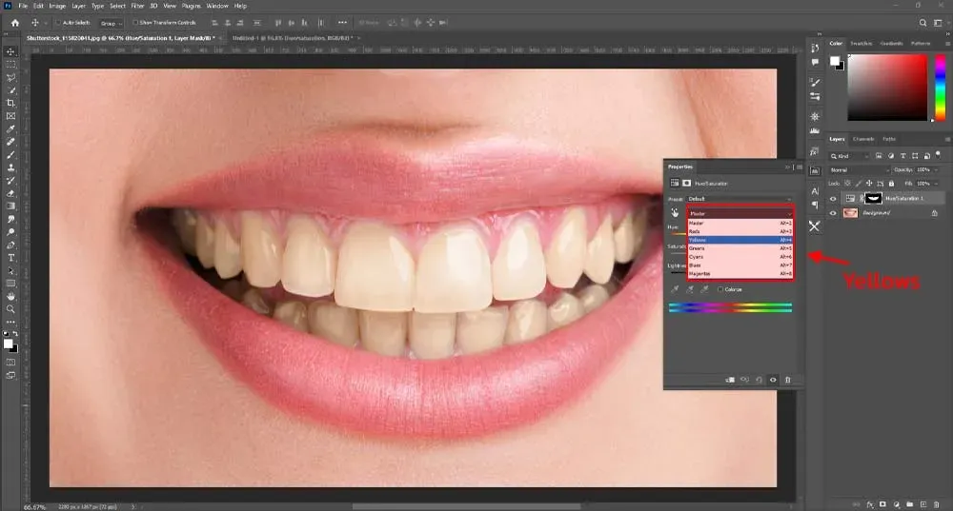Open the Preset Default dropdown
953x511 pixels.
pyautogui.click(x=740, y=199)
